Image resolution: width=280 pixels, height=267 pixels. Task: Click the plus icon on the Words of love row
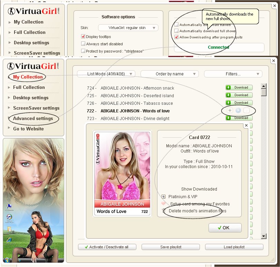230,110
